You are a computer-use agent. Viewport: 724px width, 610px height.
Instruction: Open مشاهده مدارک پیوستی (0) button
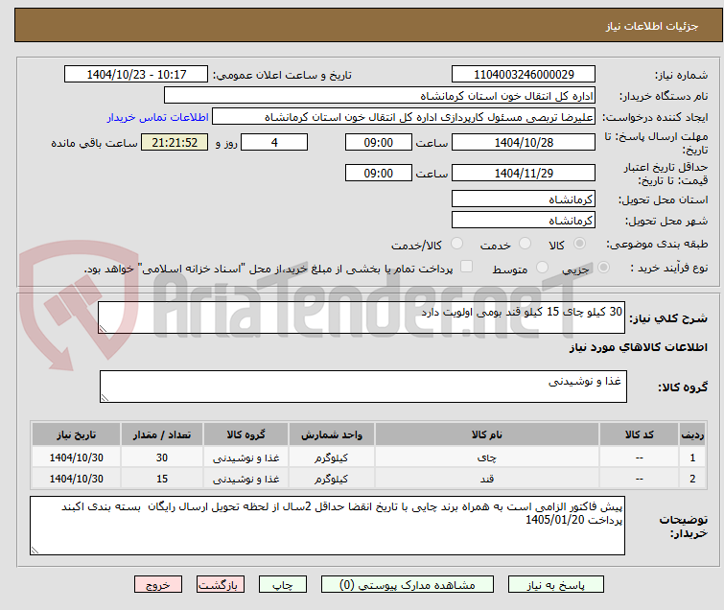408,585
